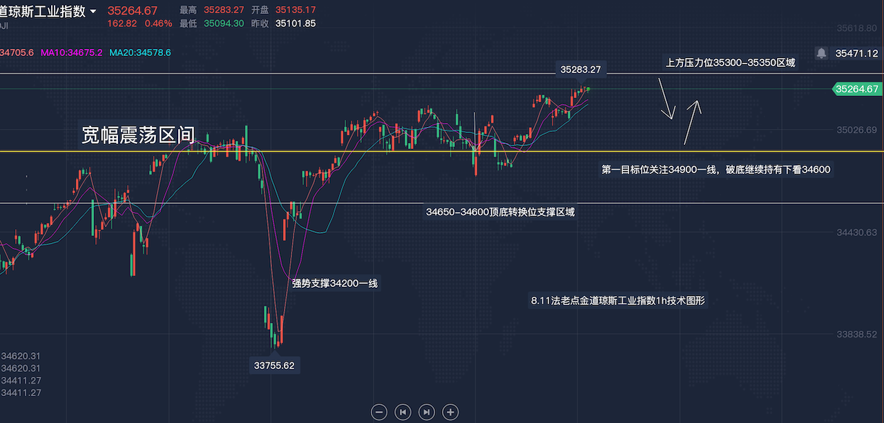Screen dimensions: 884x423
Task: Click the 8.11法老点金 chart title annotation
Action: (x=617, y=300)
